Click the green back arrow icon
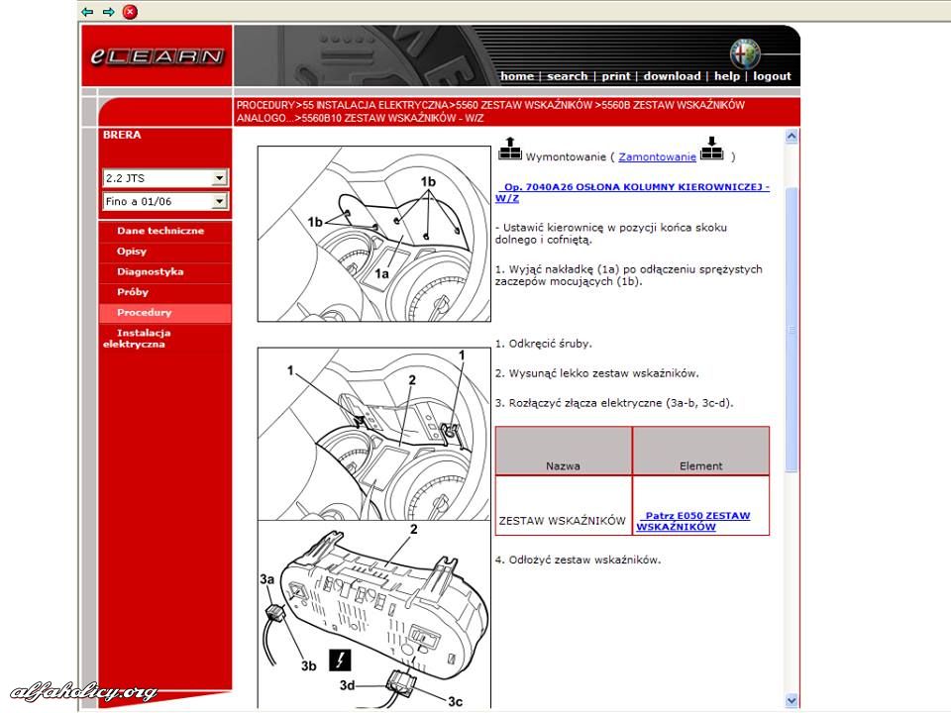951x713 pixels. [x=87, y=12]
